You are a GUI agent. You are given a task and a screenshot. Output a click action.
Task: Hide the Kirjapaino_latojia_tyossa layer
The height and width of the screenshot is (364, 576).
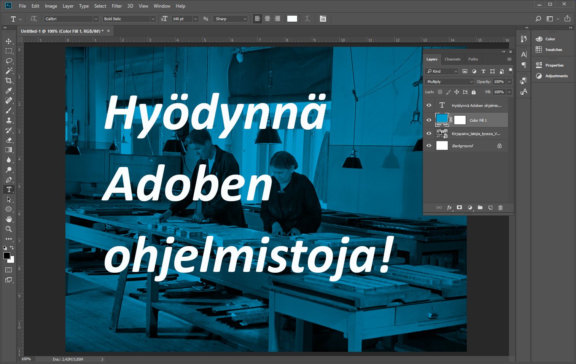click(x=429, y=134)
